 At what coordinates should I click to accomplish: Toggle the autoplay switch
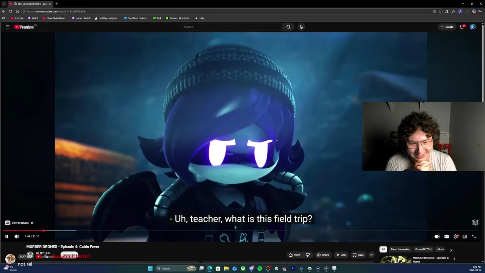[437, 236]
